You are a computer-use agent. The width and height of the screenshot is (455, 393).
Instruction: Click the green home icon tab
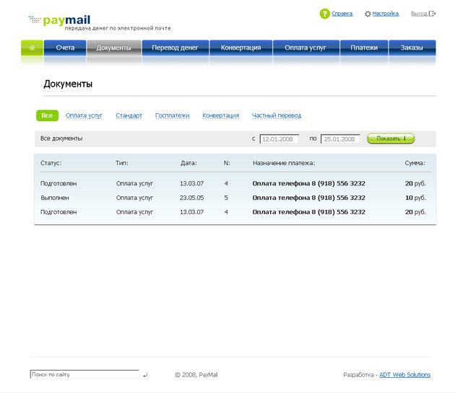(31, 48)
